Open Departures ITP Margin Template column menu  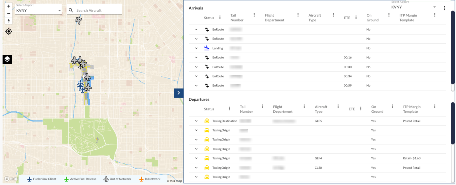click(x=434, y=106)
